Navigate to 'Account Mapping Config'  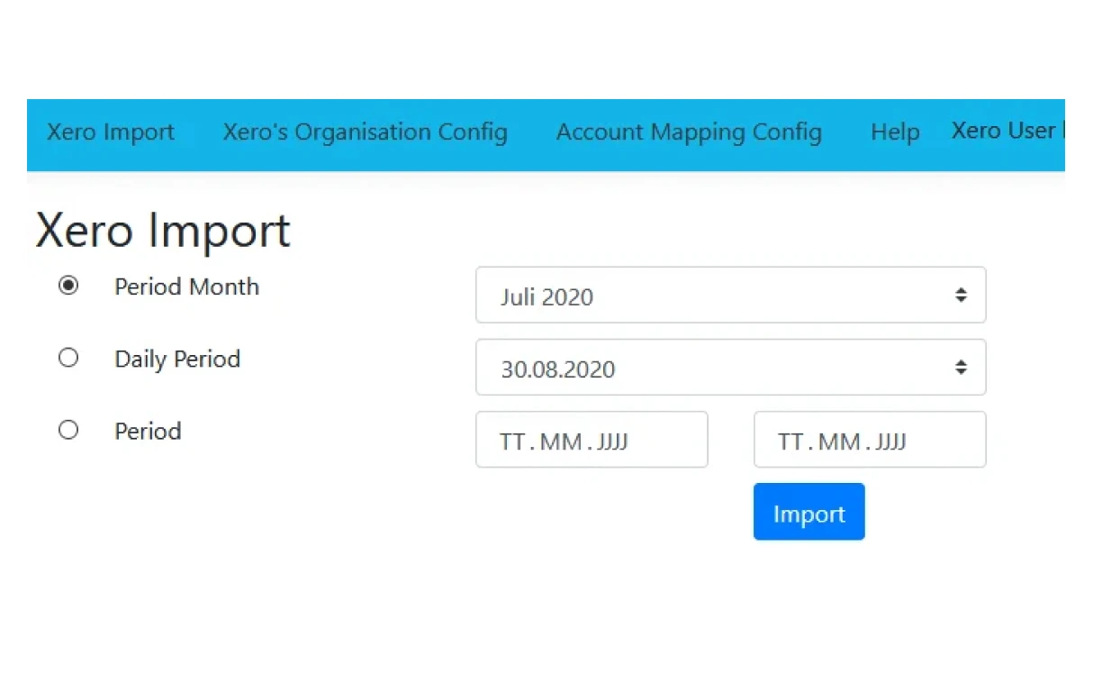tap(689, 132)
